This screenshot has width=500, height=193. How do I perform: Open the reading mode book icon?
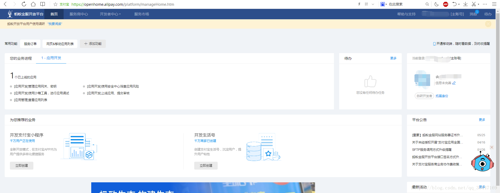(42, 4)
